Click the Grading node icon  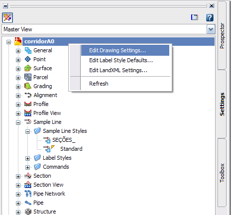click(28, 86)
